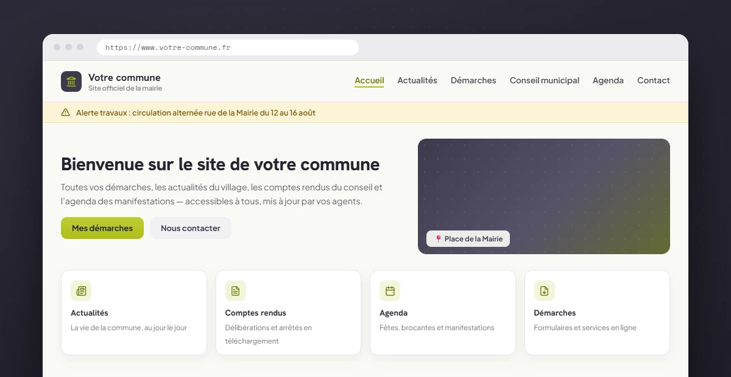This screenshot has height=377, width=731.
Task: Click the download file icon on Démarches card
Action: (545, 291)
